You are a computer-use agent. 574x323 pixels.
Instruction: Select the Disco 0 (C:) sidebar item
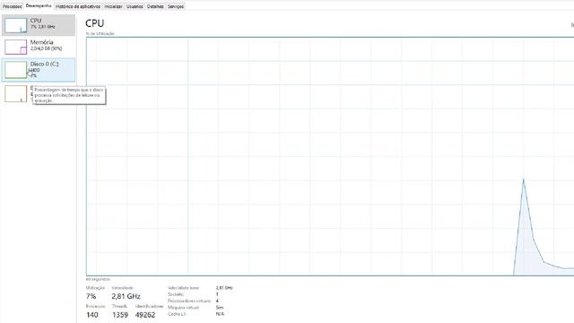39,69
